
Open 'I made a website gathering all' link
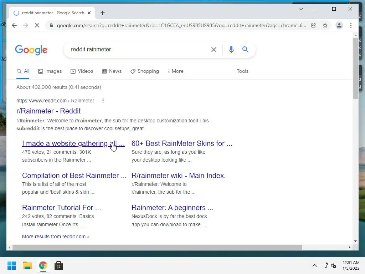tap(73, 143)
